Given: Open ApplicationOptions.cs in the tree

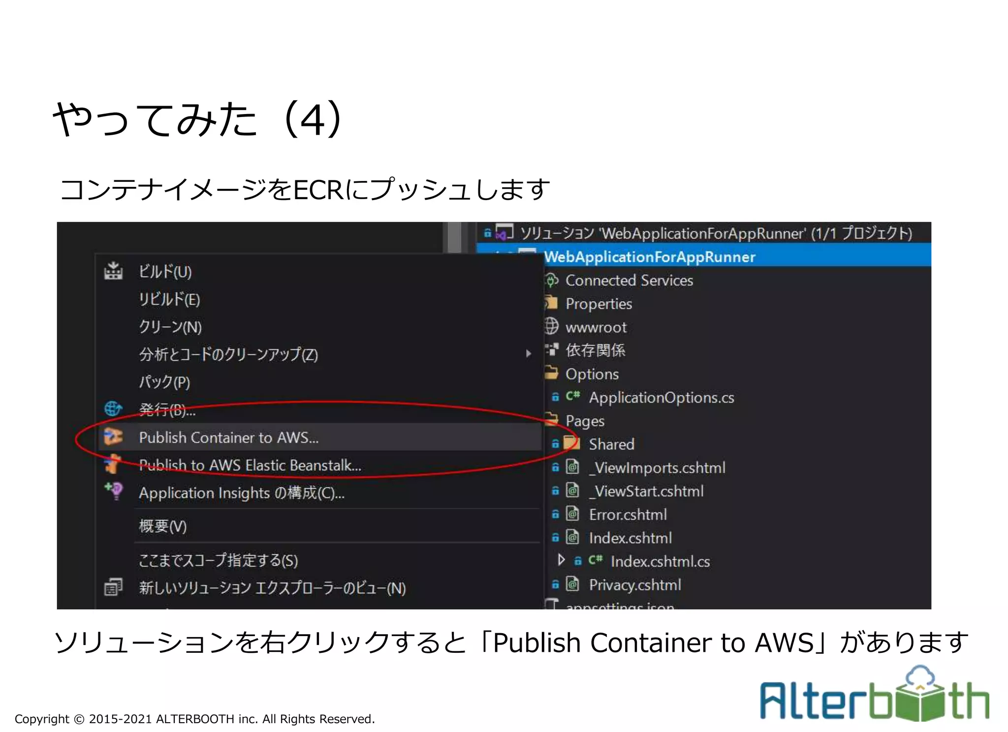Looking at the screenshot, I should pyautogui.click(x=661, y=397).
